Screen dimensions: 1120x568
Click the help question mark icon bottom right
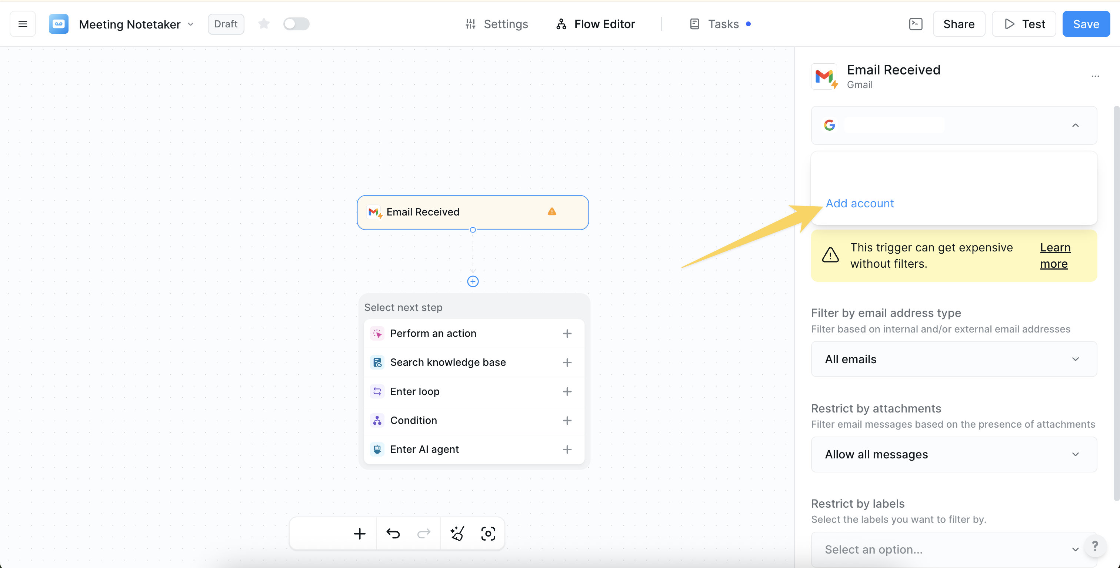[1096, 546]
